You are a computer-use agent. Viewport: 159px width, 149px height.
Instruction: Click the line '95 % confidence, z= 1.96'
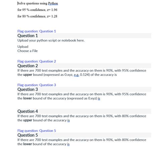(x=37, y=10)
